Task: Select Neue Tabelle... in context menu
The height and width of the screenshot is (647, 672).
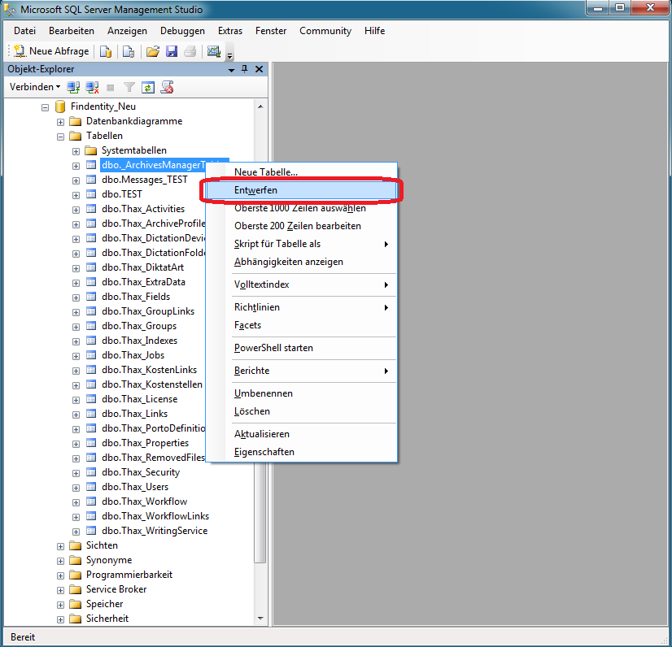Action: pyautogui.click(x=302, y=172)
